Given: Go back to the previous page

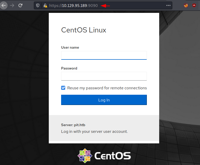Looking at the screenshot, I should pyautogui.click(x=4, y=5).
